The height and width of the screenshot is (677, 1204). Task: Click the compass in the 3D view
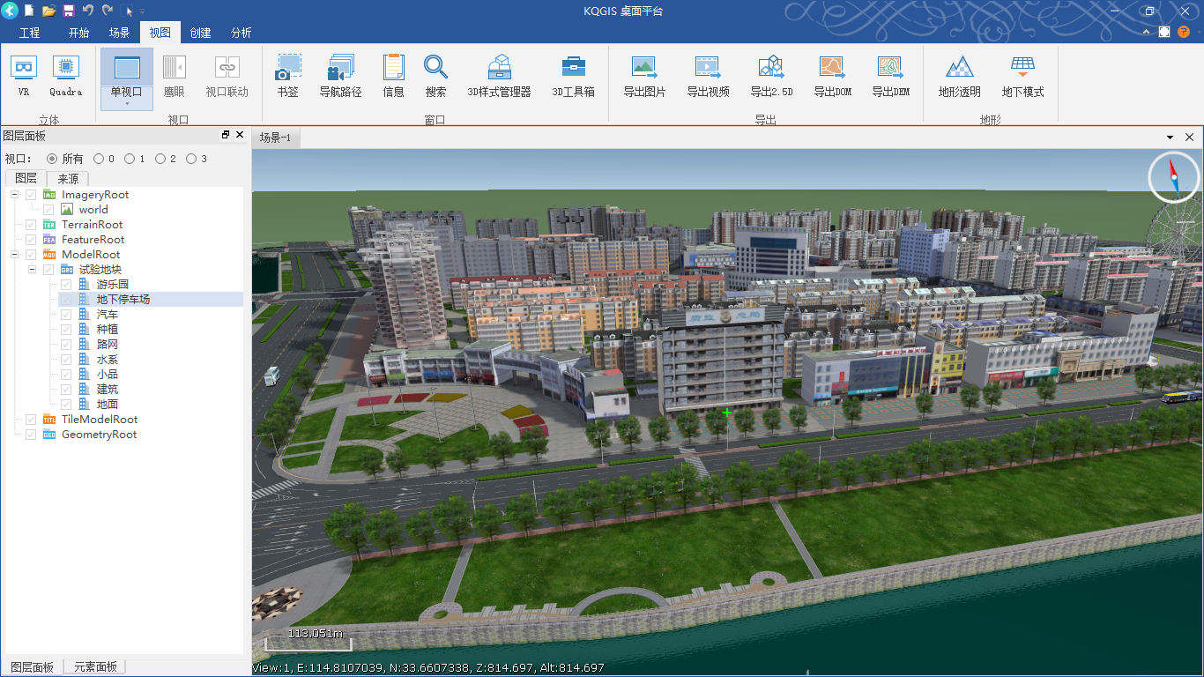[1174, 177]
